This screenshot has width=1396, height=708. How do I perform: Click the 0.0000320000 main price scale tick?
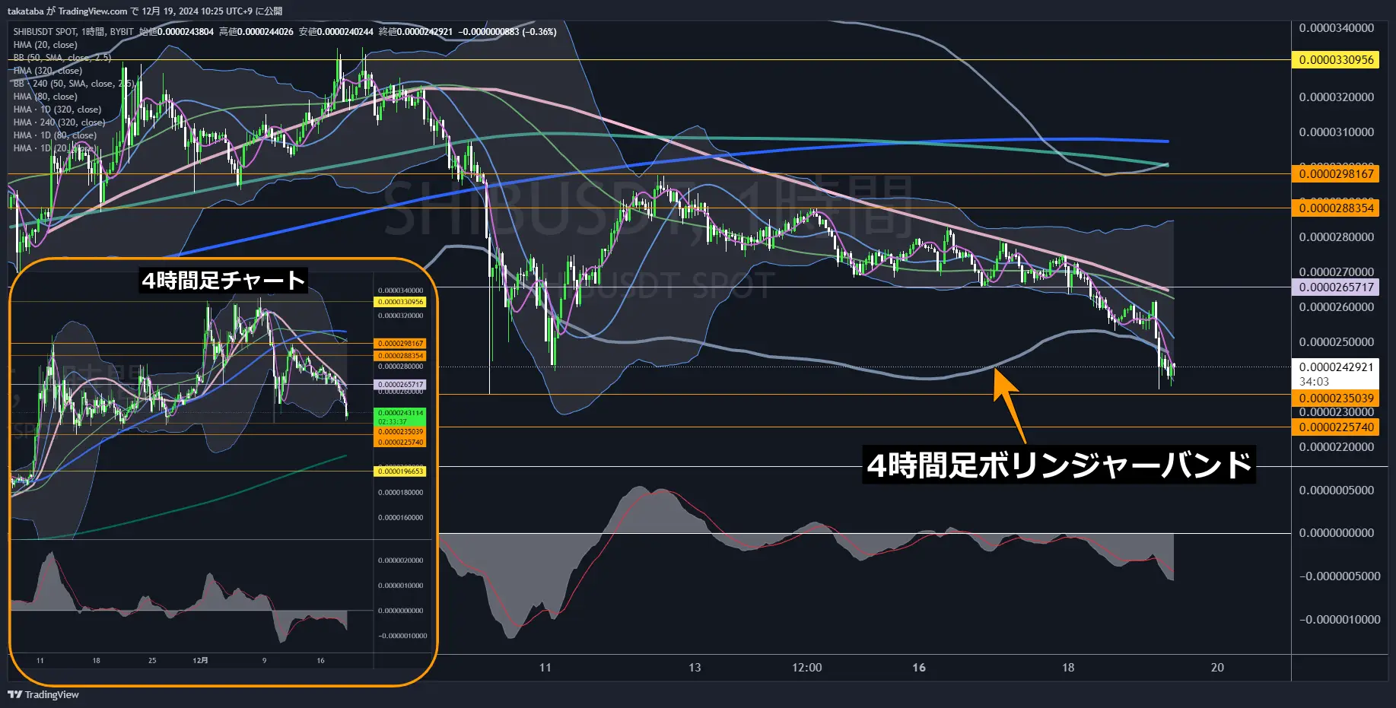(1336, 97)
